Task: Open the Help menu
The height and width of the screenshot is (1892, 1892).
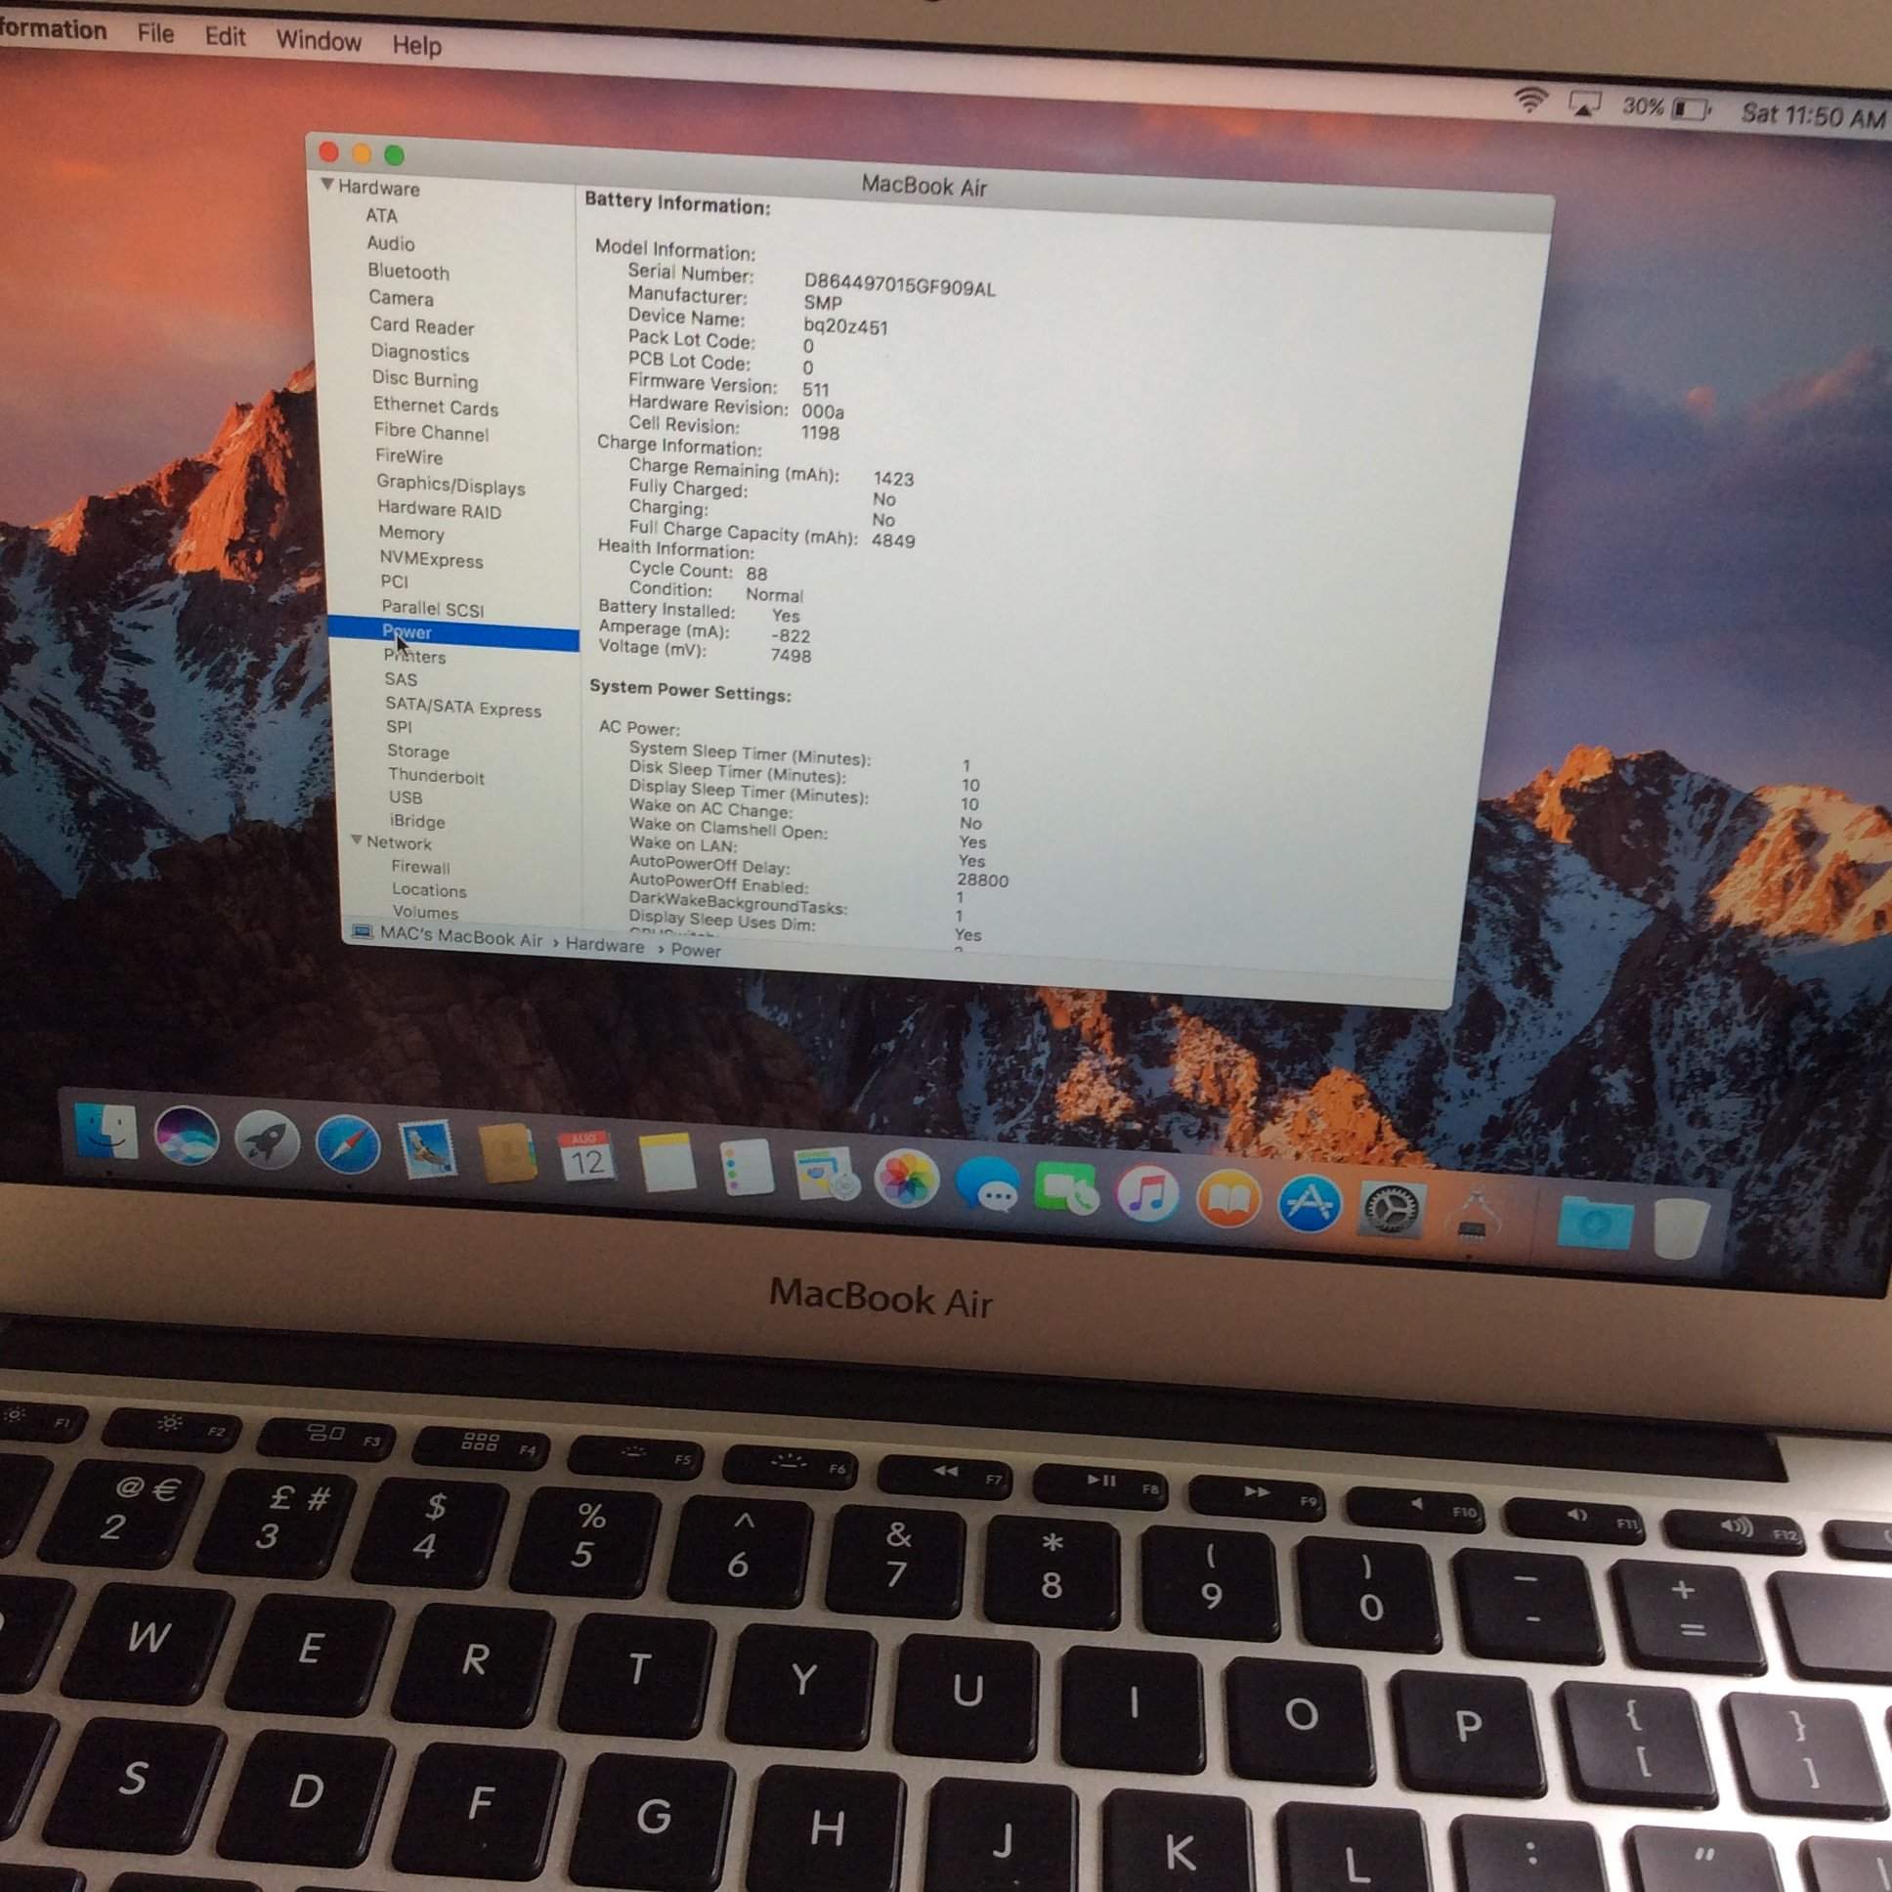Action: coord(417,45)
